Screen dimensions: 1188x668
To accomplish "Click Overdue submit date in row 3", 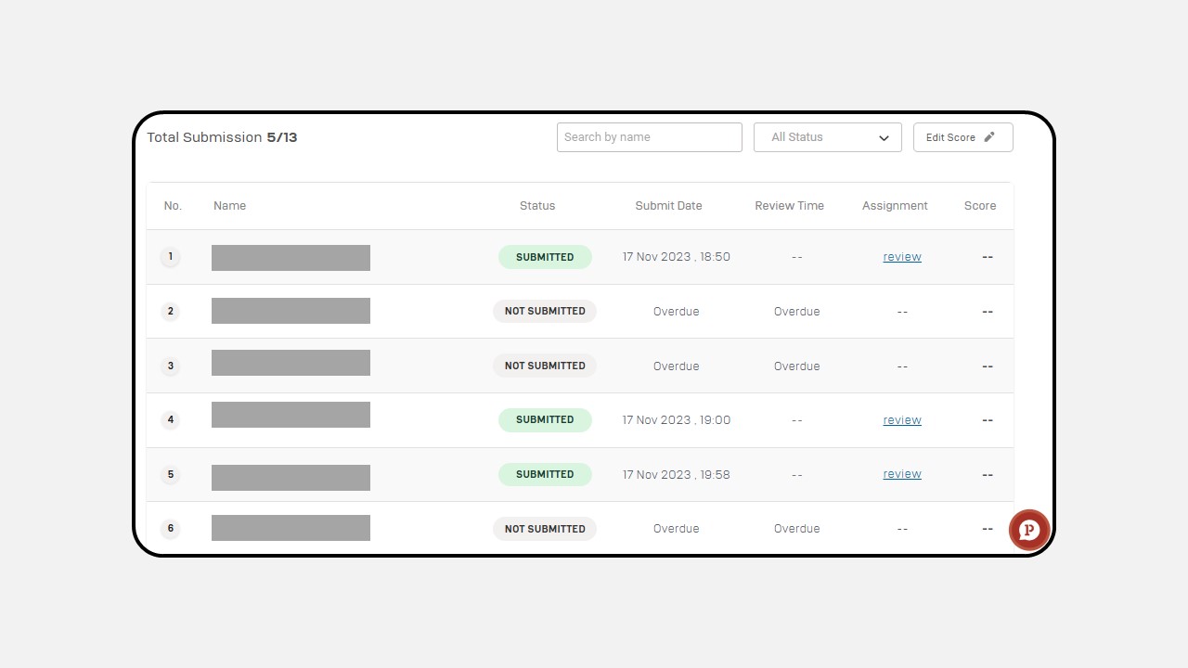I will [677, 366].
